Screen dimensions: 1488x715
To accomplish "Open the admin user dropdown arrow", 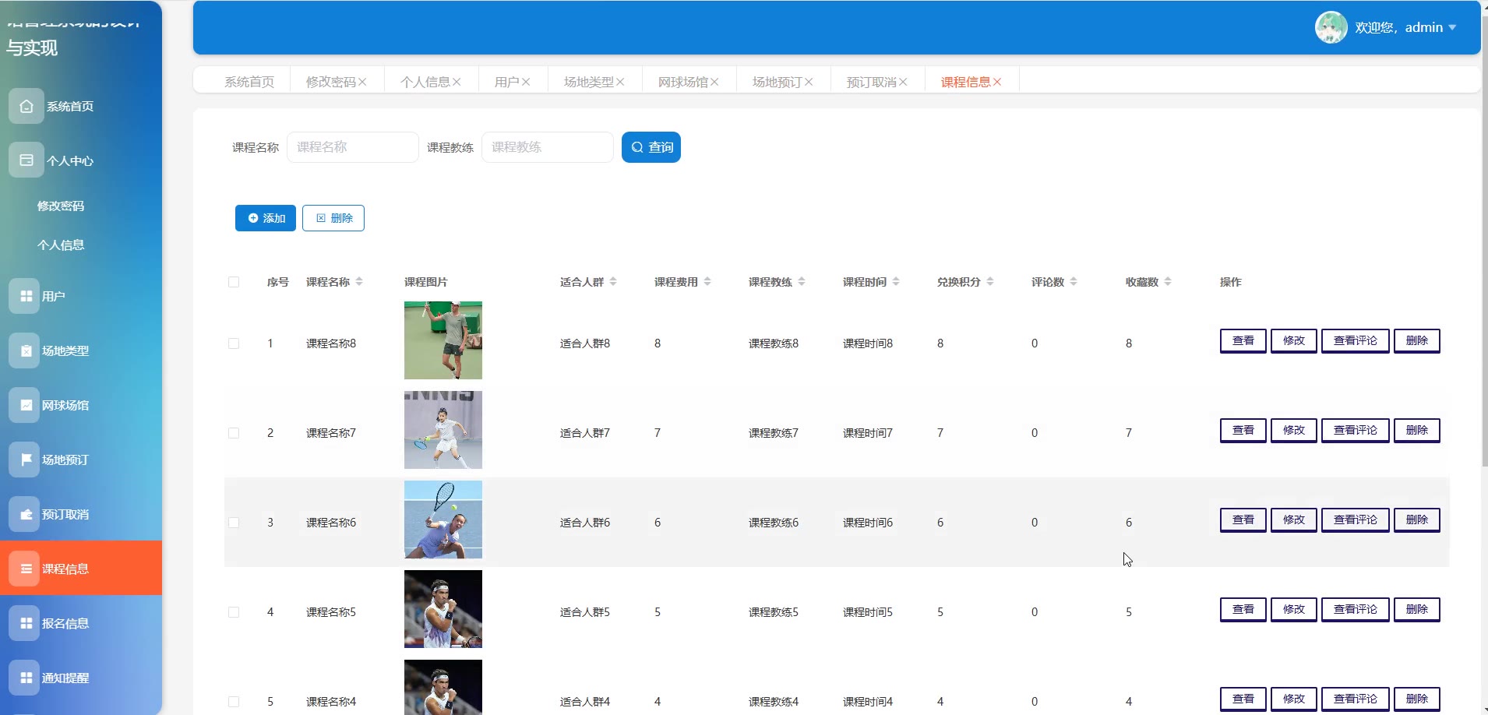I will pyautogui.click(x=1452, y=28).
